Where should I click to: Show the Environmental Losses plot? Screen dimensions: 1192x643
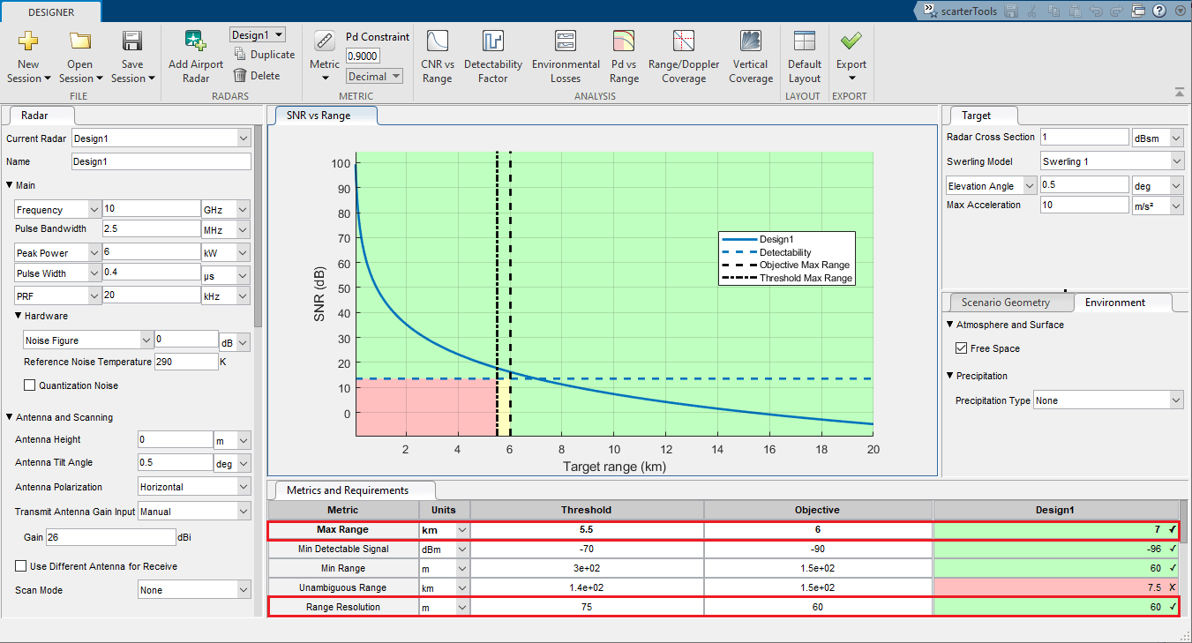pos(566,41)
